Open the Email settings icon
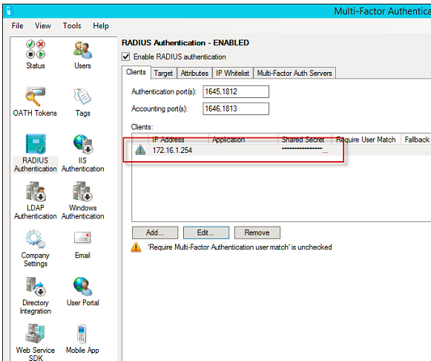This screenshot has width=431, height=361. click(x=82, y=238)
